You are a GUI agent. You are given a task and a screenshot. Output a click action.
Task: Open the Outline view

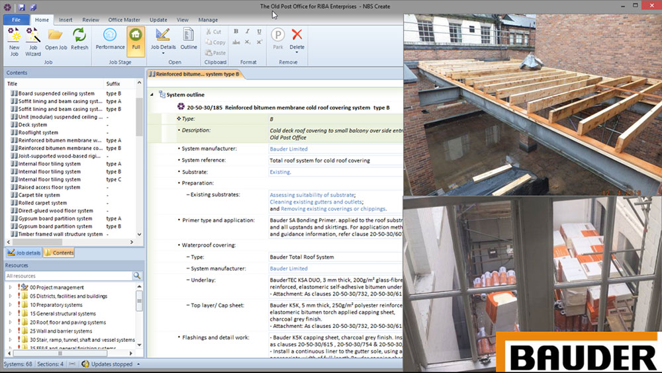point(189,39)
